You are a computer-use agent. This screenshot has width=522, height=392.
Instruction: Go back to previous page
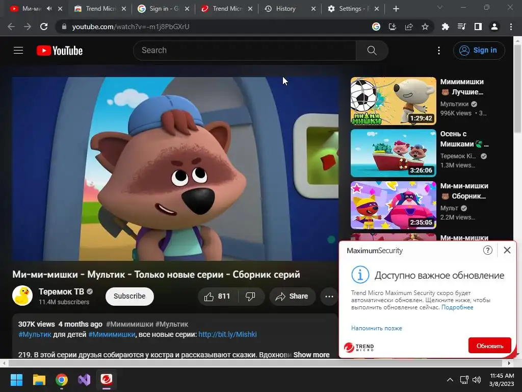11,27
